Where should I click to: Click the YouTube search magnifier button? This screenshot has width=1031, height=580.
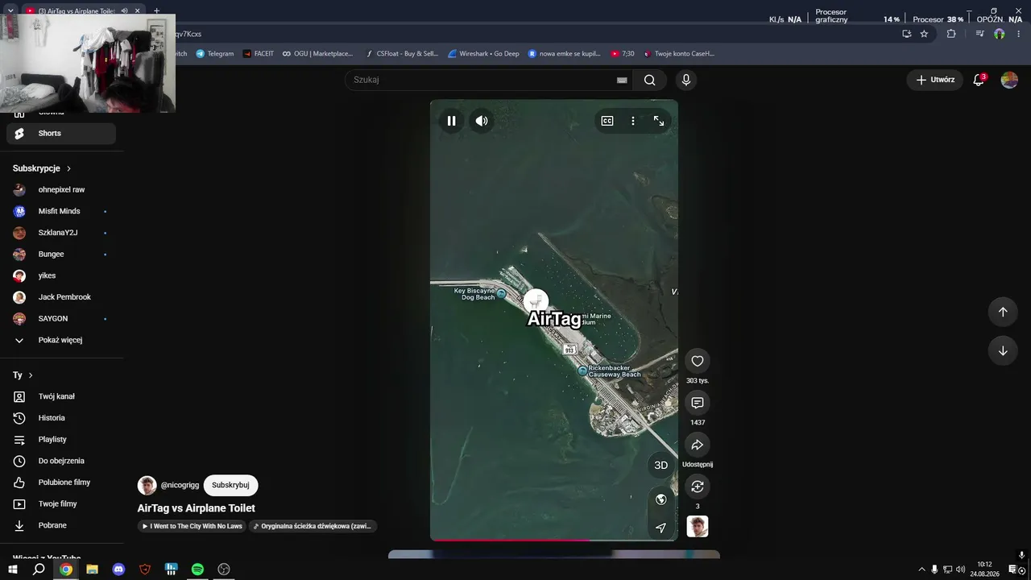pyautogui.click(x=650, y=80)
